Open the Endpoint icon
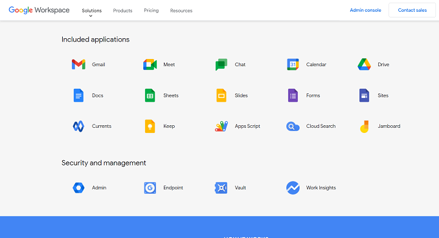Viewport: 439px width, 238px height. tap(150, 188)
